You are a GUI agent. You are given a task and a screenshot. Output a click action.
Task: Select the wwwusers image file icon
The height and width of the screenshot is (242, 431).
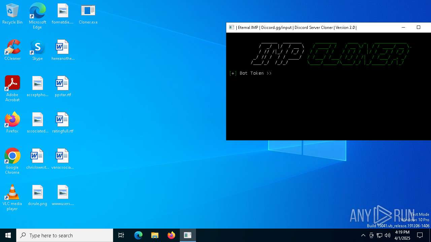(x=63, y=196)
